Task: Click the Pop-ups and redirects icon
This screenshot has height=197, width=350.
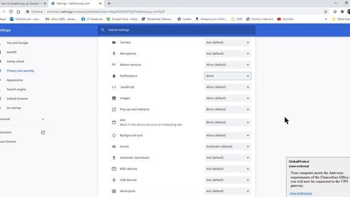Action: 114,109
